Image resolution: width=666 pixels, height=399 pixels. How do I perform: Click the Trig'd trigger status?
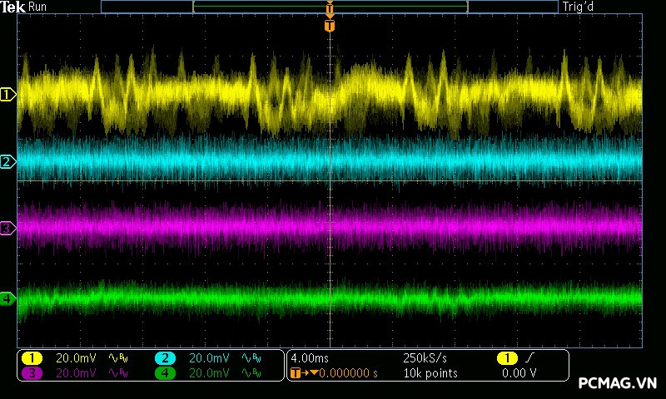point(579,7)
